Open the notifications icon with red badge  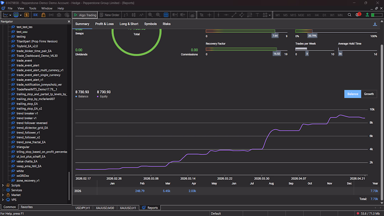358,15
